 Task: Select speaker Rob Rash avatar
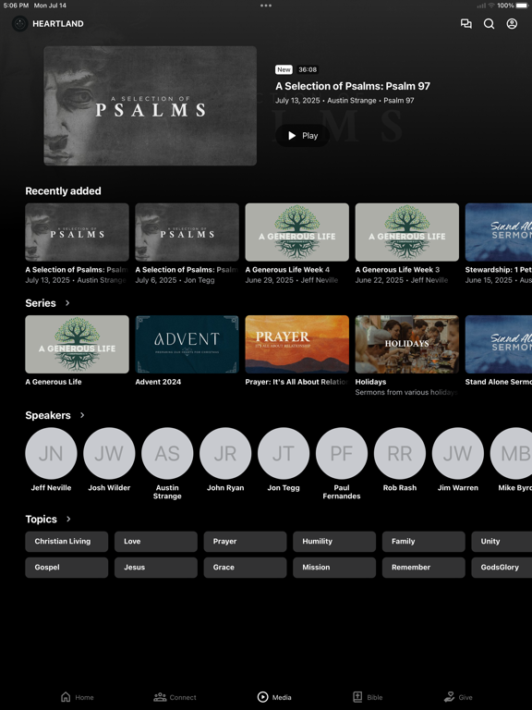tap(400, 453)
